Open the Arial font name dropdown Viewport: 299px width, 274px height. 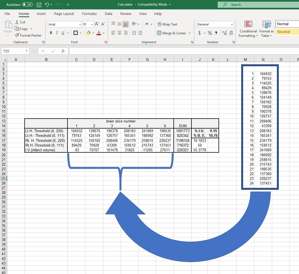pos(80,24)
